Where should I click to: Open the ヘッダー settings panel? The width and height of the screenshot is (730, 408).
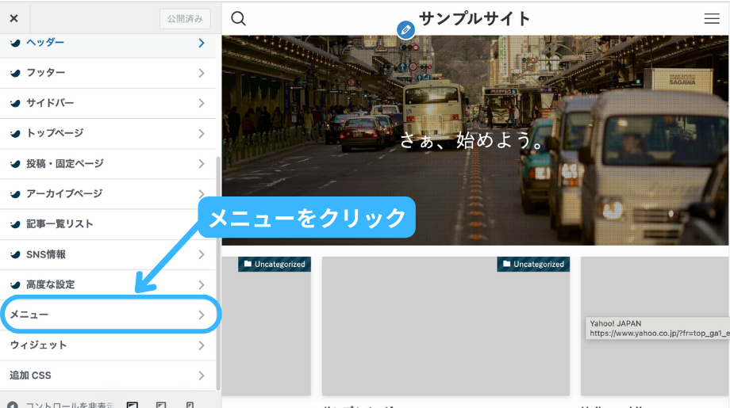[x=108, y=43]
